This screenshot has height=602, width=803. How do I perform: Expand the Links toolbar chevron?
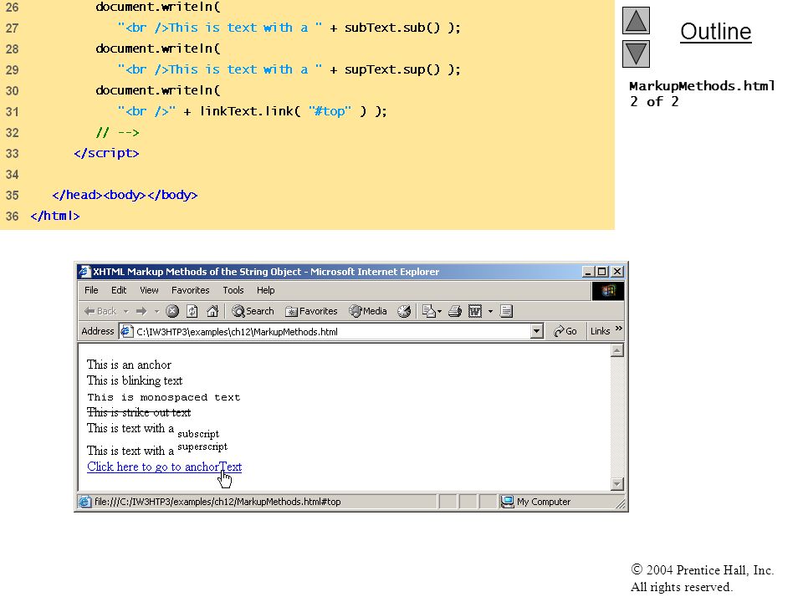point(619,329)
